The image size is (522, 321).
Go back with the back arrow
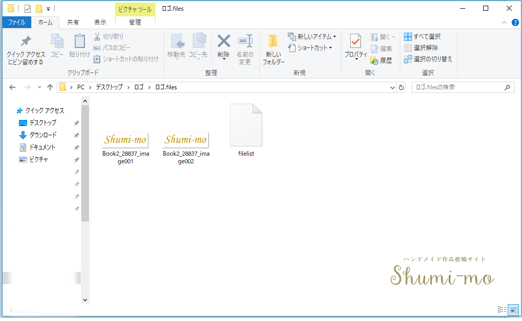(12, 87)
